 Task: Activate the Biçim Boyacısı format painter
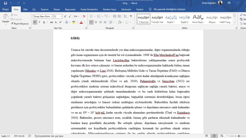coord(20,23)
